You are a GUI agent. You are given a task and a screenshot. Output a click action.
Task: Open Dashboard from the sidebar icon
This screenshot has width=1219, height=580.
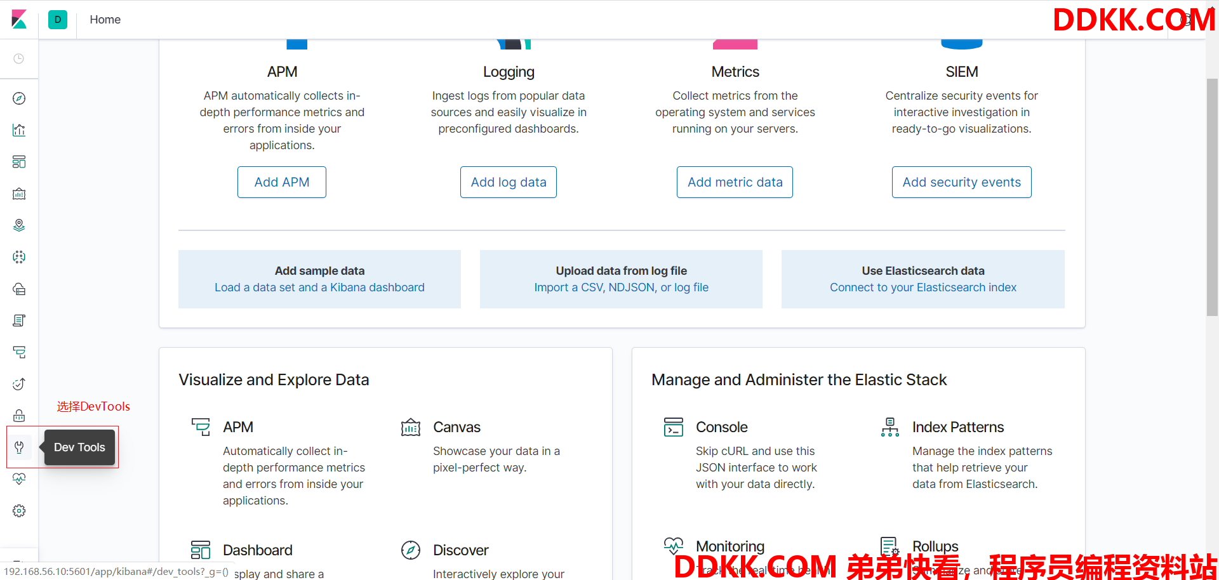(19, 162)
